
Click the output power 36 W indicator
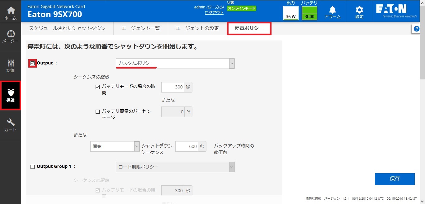pos(290,13)
